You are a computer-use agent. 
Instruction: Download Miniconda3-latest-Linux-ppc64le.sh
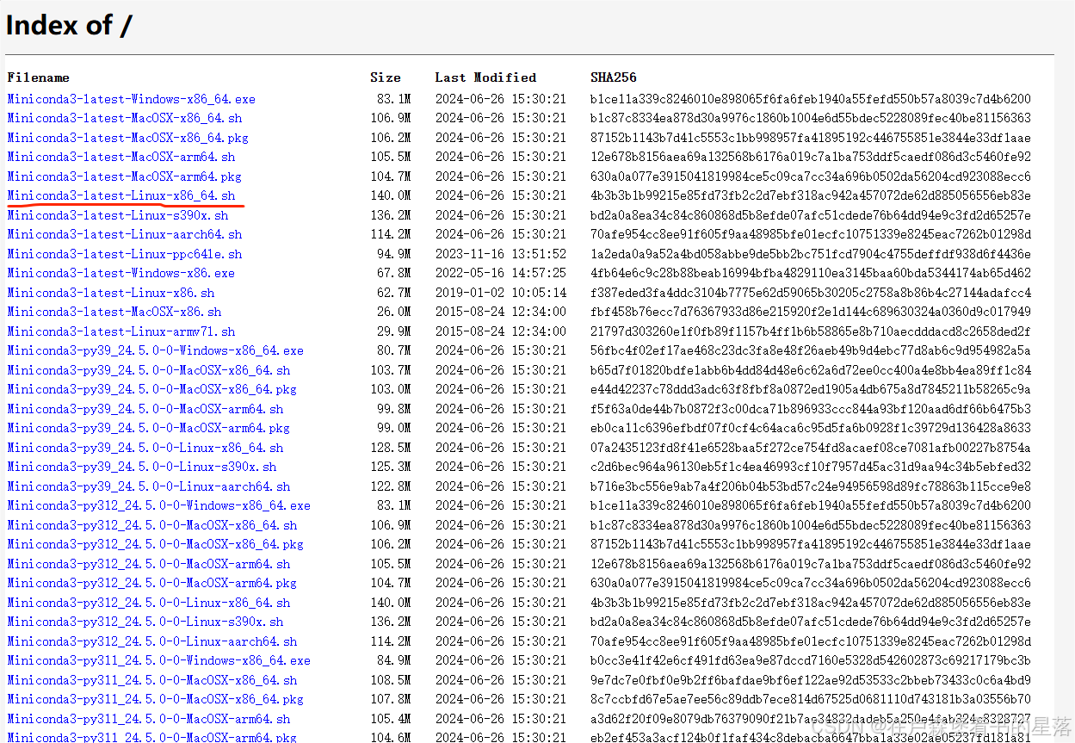click(x=125, y=254)
